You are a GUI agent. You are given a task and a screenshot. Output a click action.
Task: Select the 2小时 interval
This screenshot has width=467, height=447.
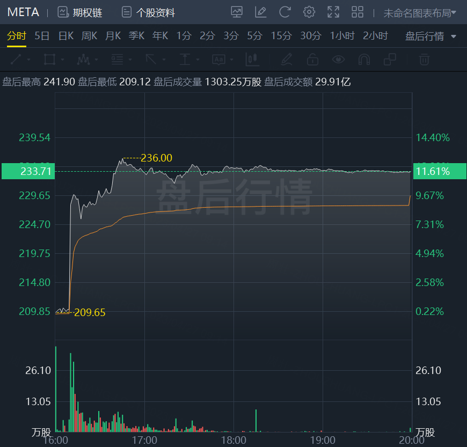click(x=375, y=36)
